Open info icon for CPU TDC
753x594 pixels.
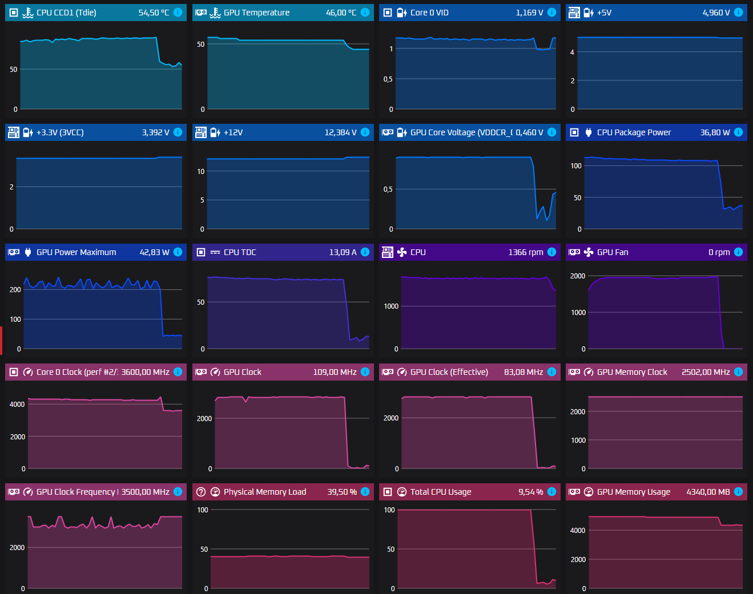click(x=365, y=252)
